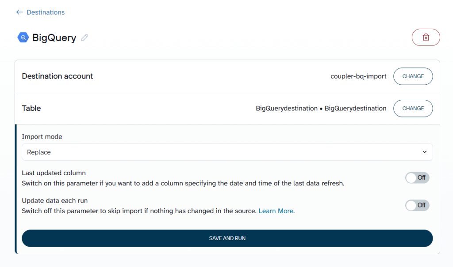Navigate back to Destinations
The image size is (453, 267).
click(40, 12)
